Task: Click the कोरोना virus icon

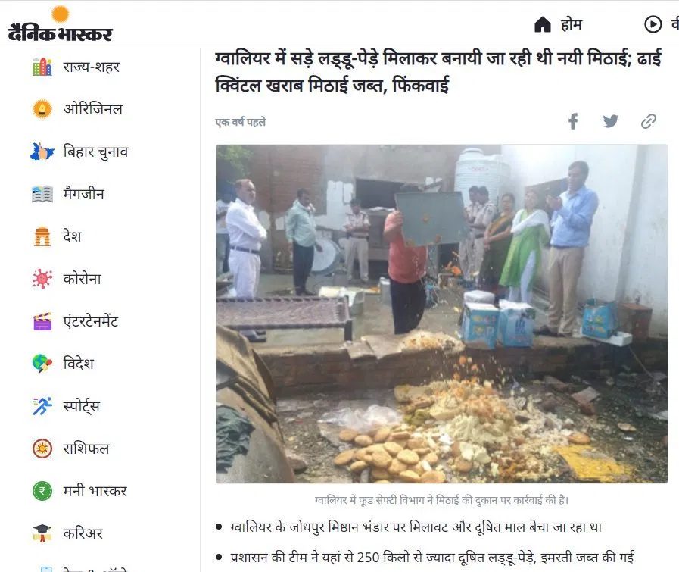Action: [x=42, y=279]
